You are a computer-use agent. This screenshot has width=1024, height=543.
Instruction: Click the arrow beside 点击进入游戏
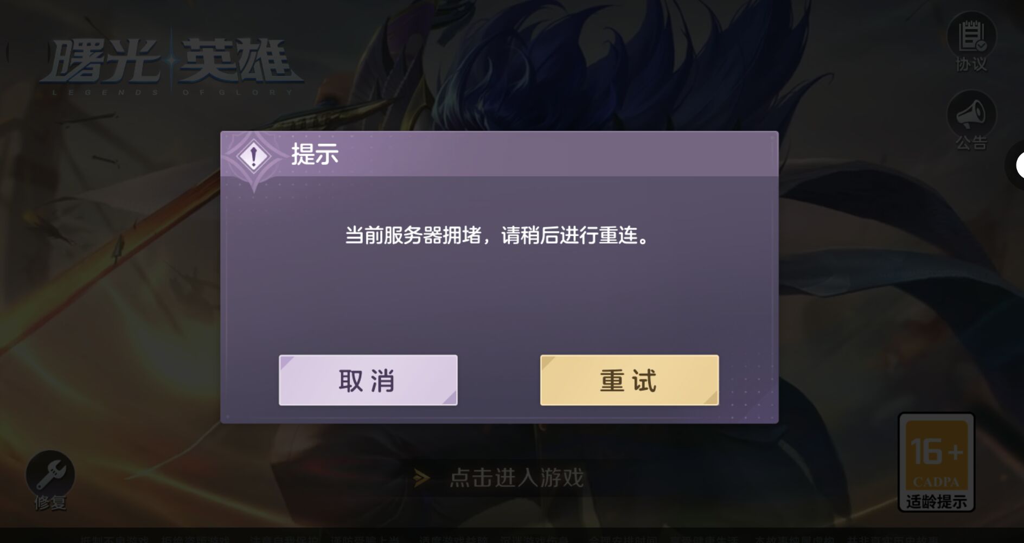point(421,478)
